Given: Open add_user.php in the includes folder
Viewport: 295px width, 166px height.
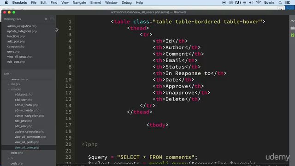Looking at the screenshot, I should pyautogui.click(x=24, y=100).
